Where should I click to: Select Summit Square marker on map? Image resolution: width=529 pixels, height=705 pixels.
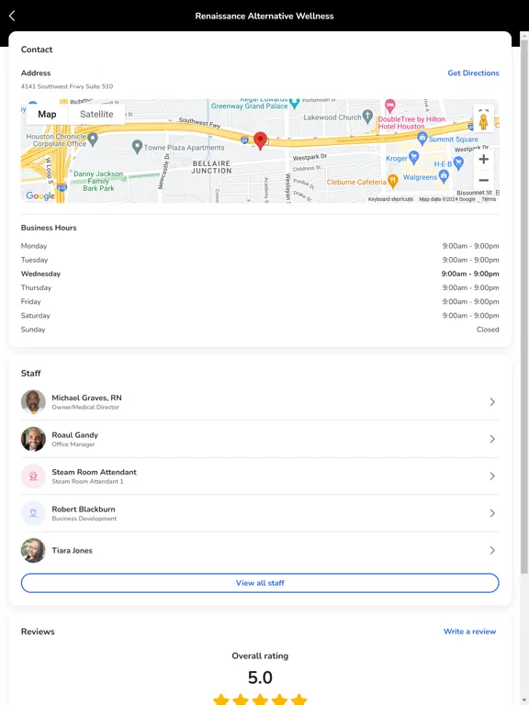pos(422,139)
